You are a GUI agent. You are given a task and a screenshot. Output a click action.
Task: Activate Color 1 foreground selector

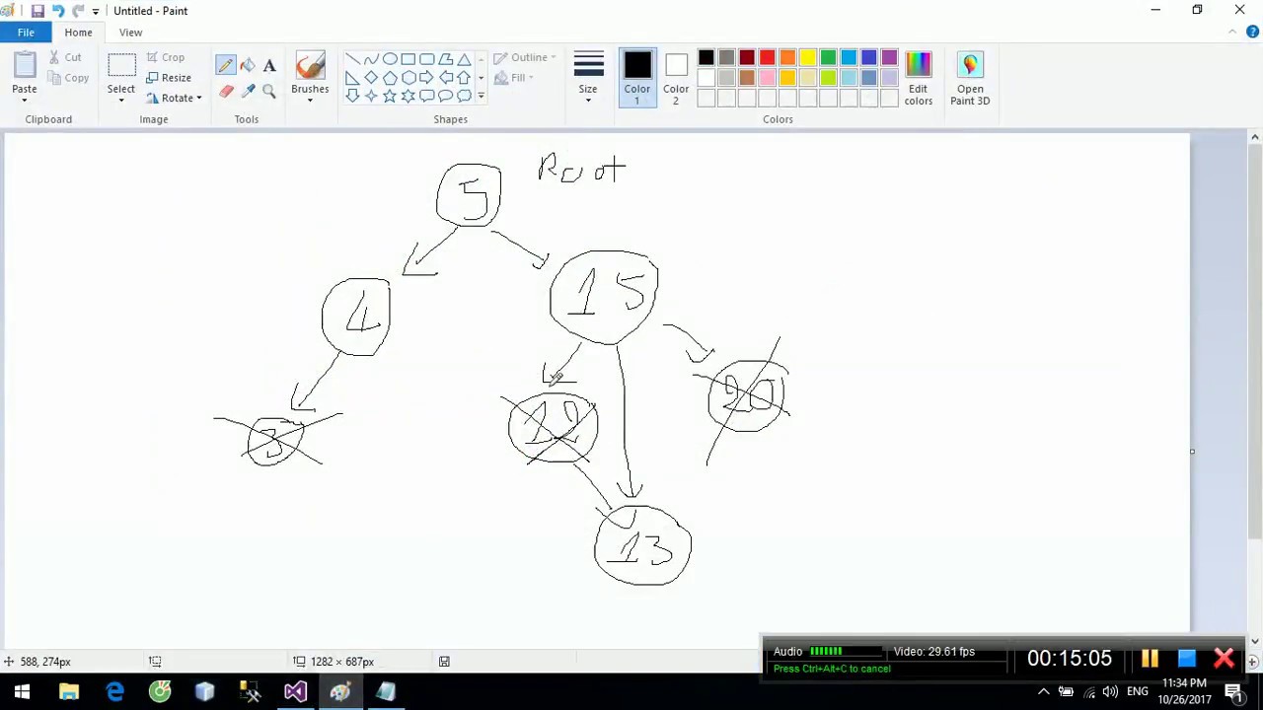636,78
